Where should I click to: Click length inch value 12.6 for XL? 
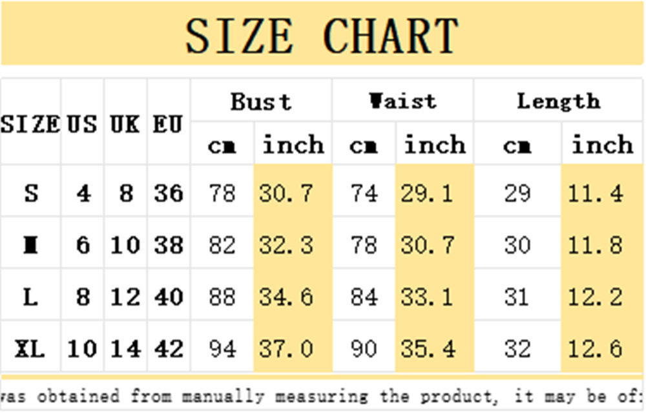click(x=596, y=349)
